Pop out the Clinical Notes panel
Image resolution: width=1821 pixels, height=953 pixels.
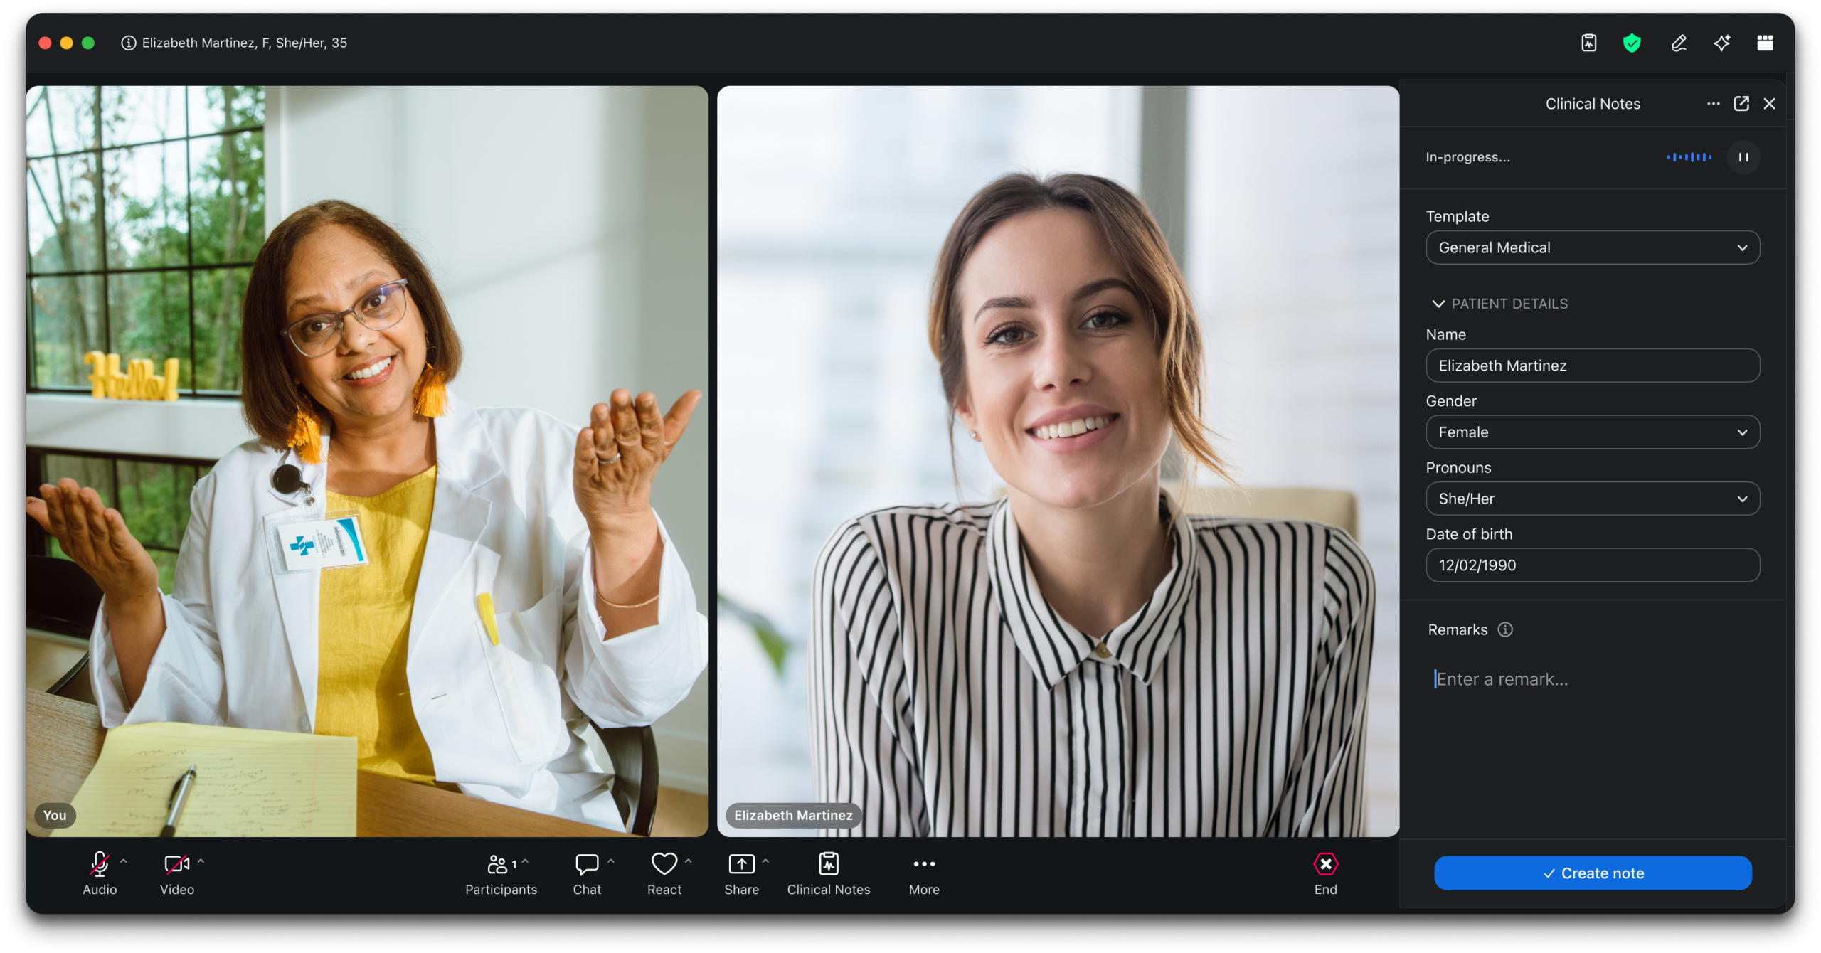point(1741,104)
